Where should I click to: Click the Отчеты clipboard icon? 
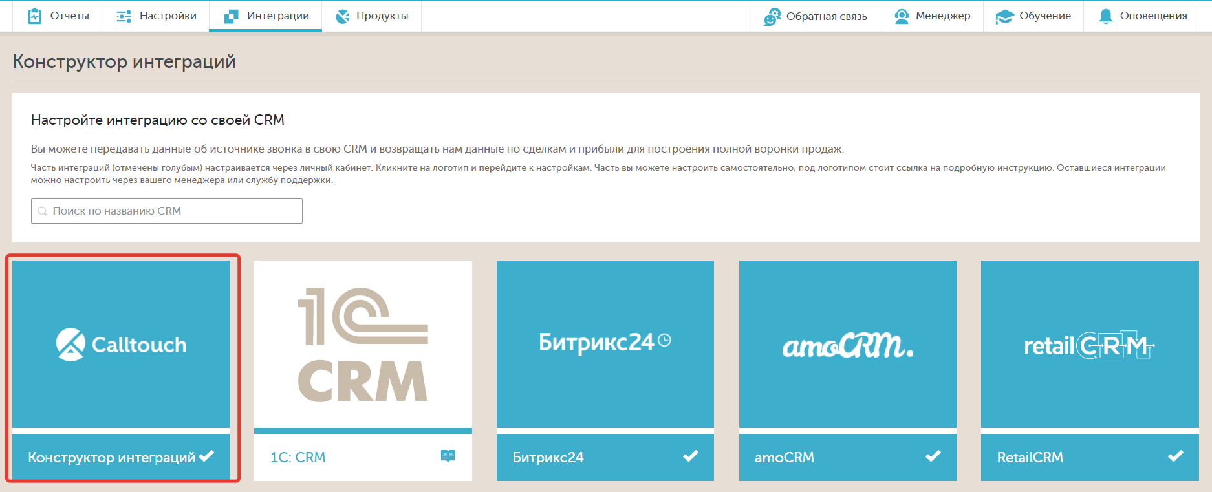click(35, 16)
